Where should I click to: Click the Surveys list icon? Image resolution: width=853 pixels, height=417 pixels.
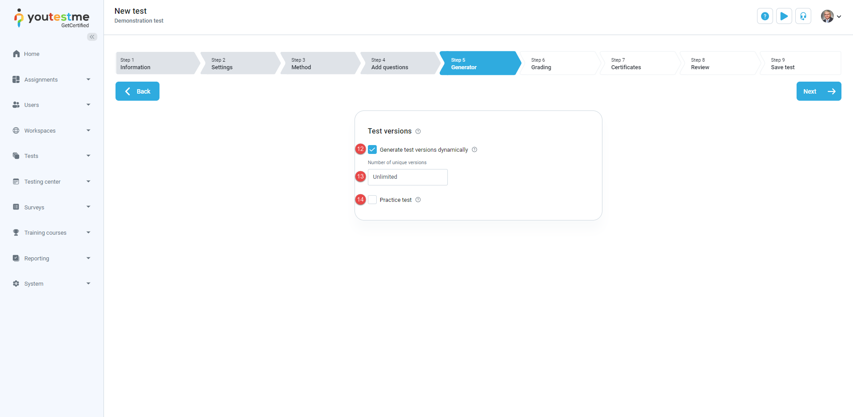click(16, 207)
